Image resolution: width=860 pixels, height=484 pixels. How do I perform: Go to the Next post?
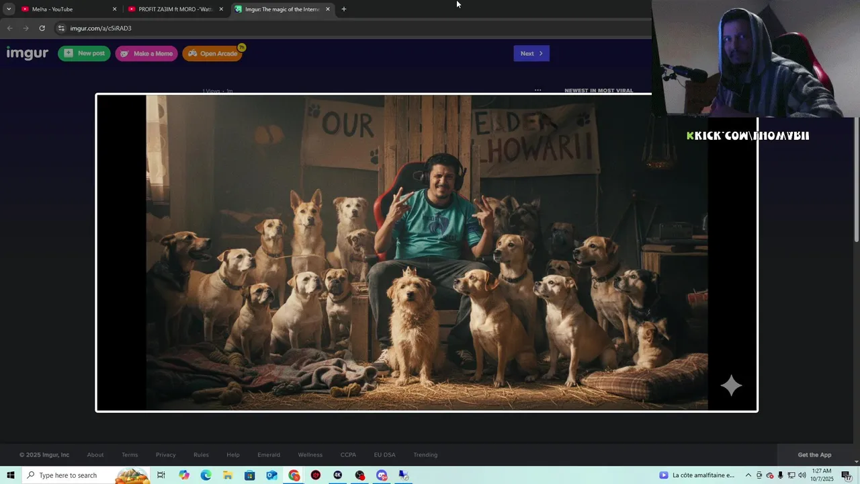tap(531, 53)
